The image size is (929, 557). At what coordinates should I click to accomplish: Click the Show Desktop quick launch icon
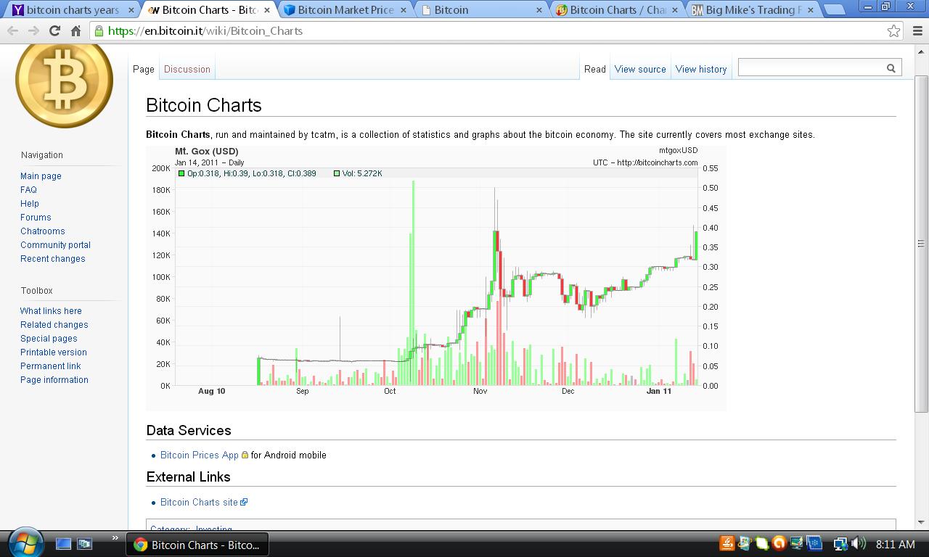tap(64, 543)
